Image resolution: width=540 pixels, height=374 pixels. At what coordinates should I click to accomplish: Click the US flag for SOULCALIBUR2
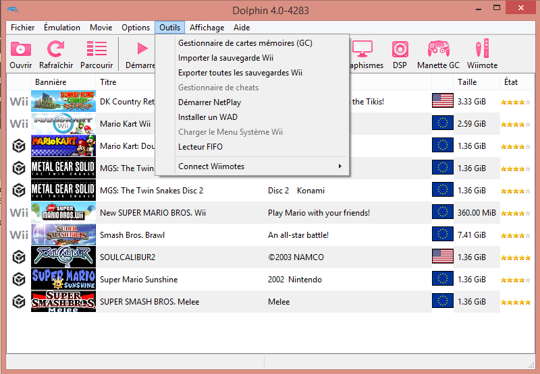[443, 257]
